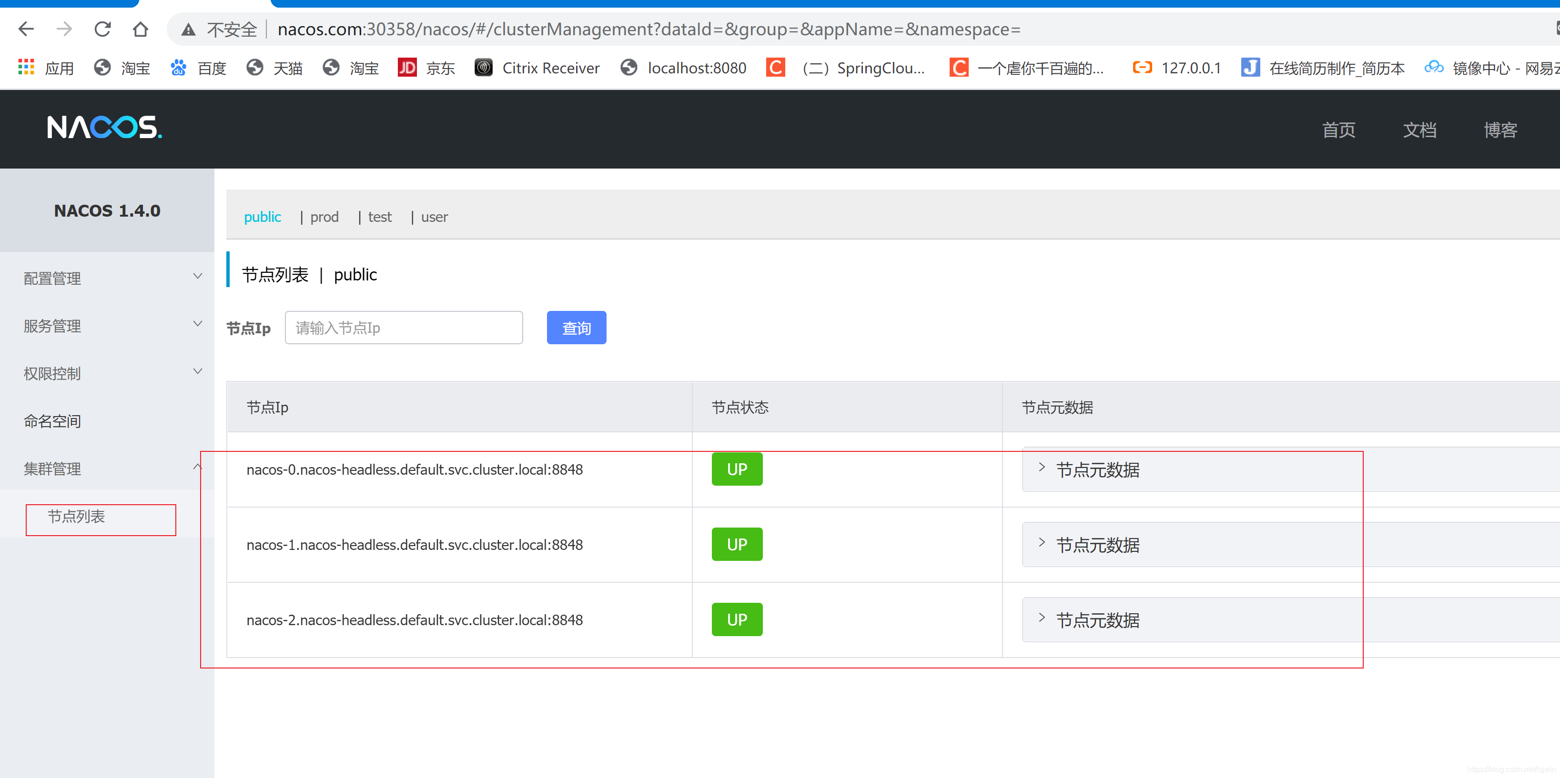Image resolution: width=1560 pixels, height=778 pixels.
Task: Click the 查询 search button
Action: pos(576,328)
